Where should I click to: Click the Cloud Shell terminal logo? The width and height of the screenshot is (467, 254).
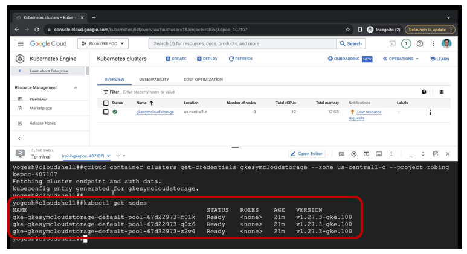[x=21, y=154]
